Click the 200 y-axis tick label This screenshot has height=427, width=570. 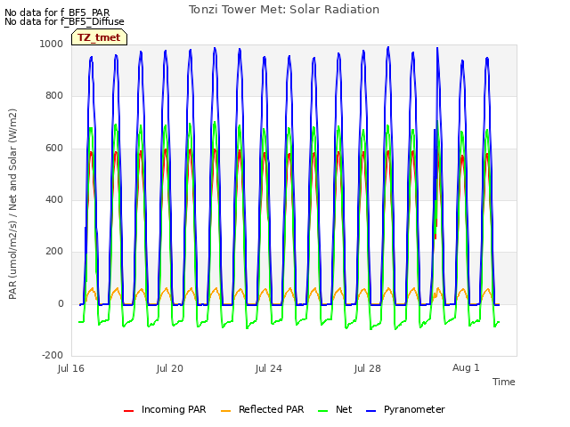[54, 251]
